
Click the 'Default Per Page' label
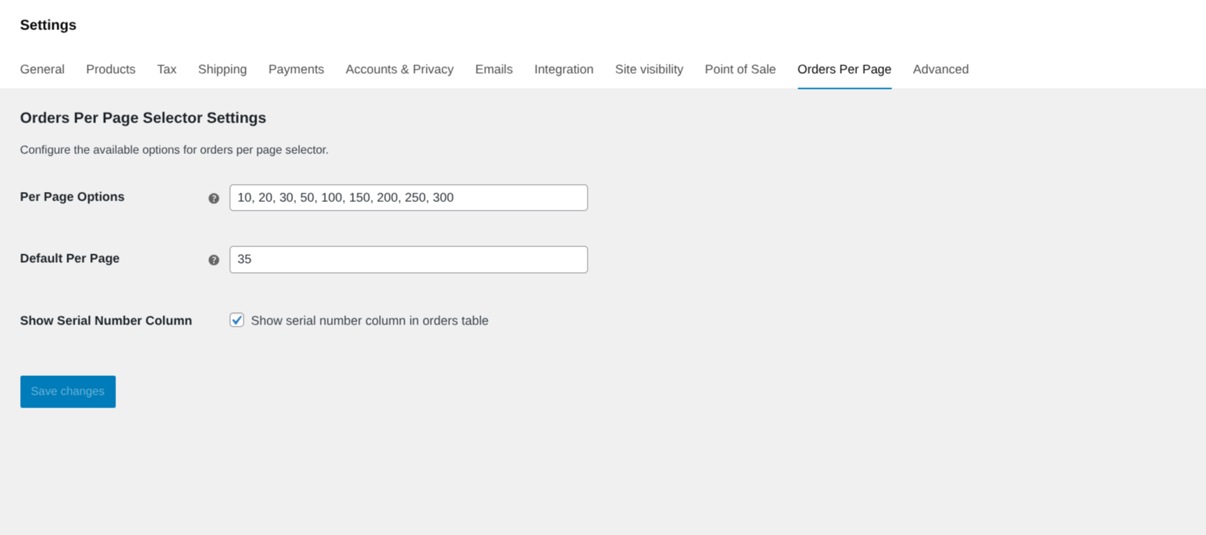[x=70, y=259]
